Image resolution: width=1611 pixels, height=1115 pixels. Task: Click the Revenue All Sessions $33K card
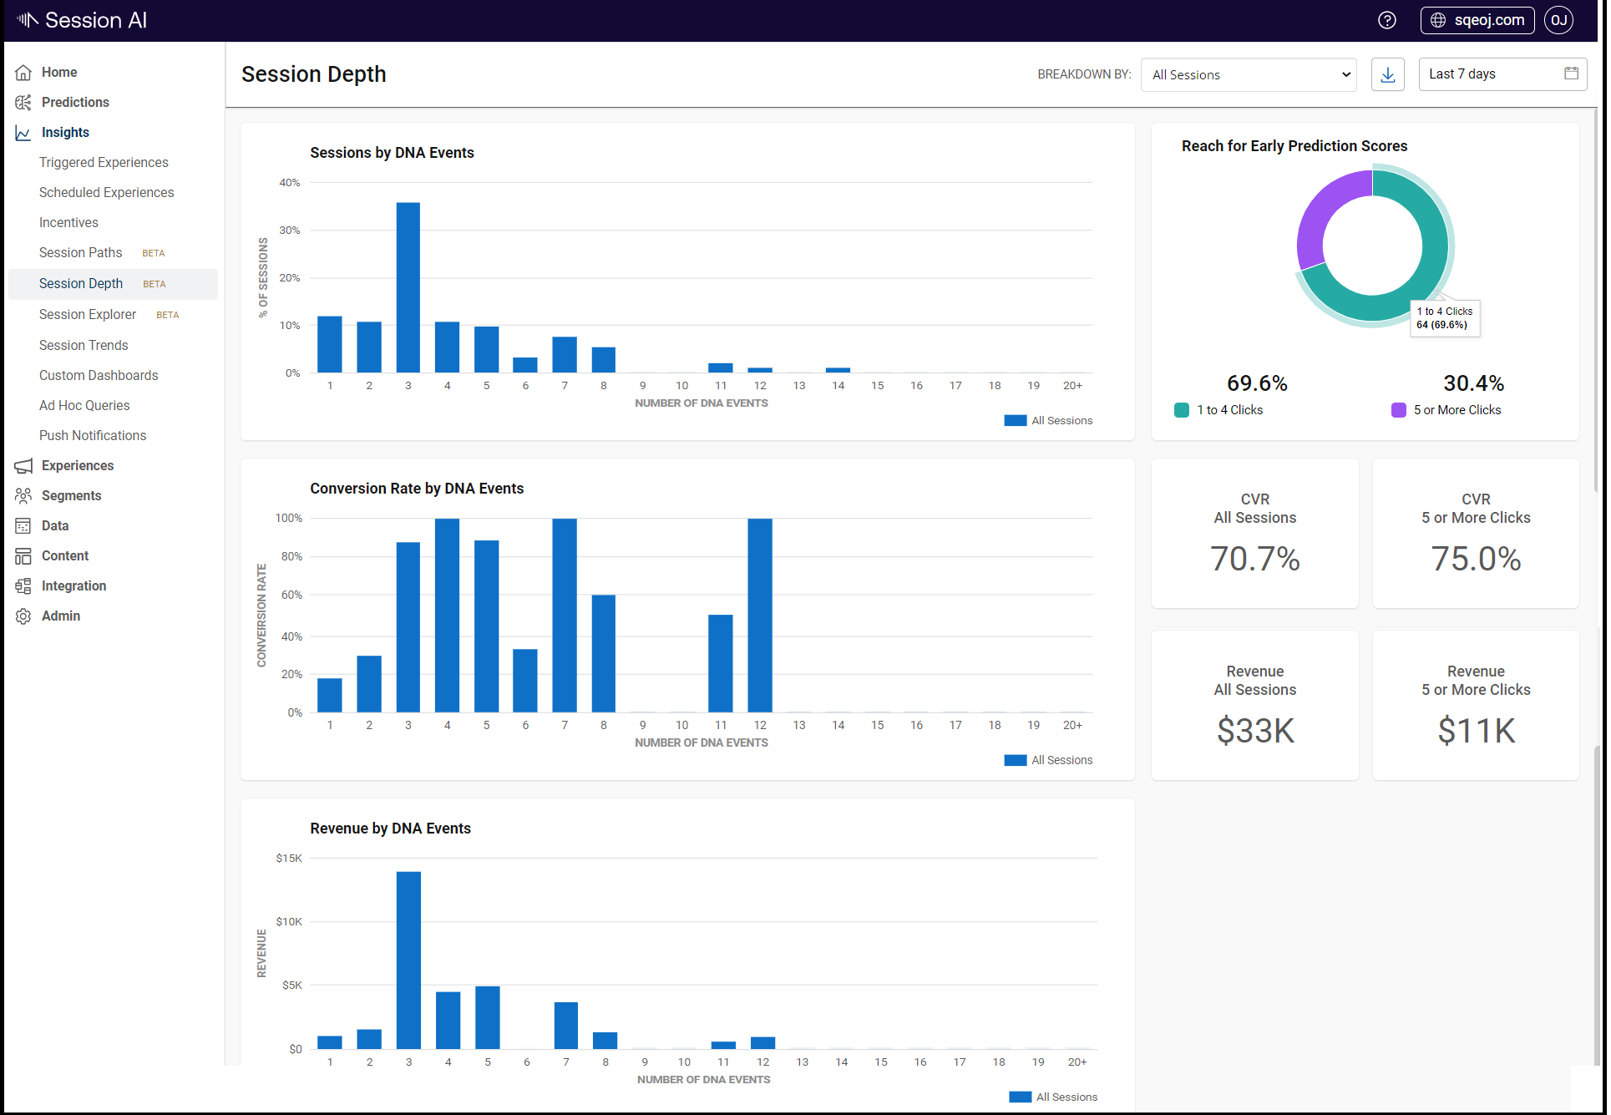[1255, 706]
